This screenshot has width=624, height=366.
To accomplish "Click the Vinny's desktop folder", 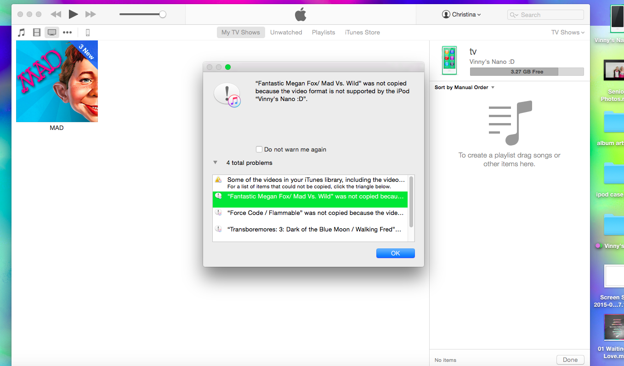I will click(614, 225).
